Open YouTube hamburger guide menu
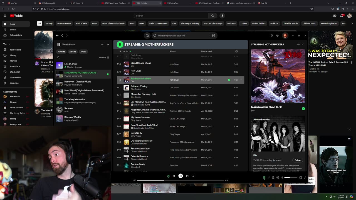This screenshot has height=200, width=356. click(x=5, y=16)
